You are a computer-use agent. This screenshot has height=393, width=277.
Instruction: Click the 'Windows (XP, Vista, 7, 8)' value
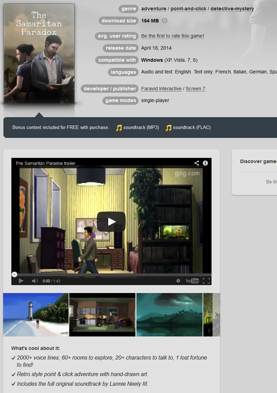click(x=169, y=60)
